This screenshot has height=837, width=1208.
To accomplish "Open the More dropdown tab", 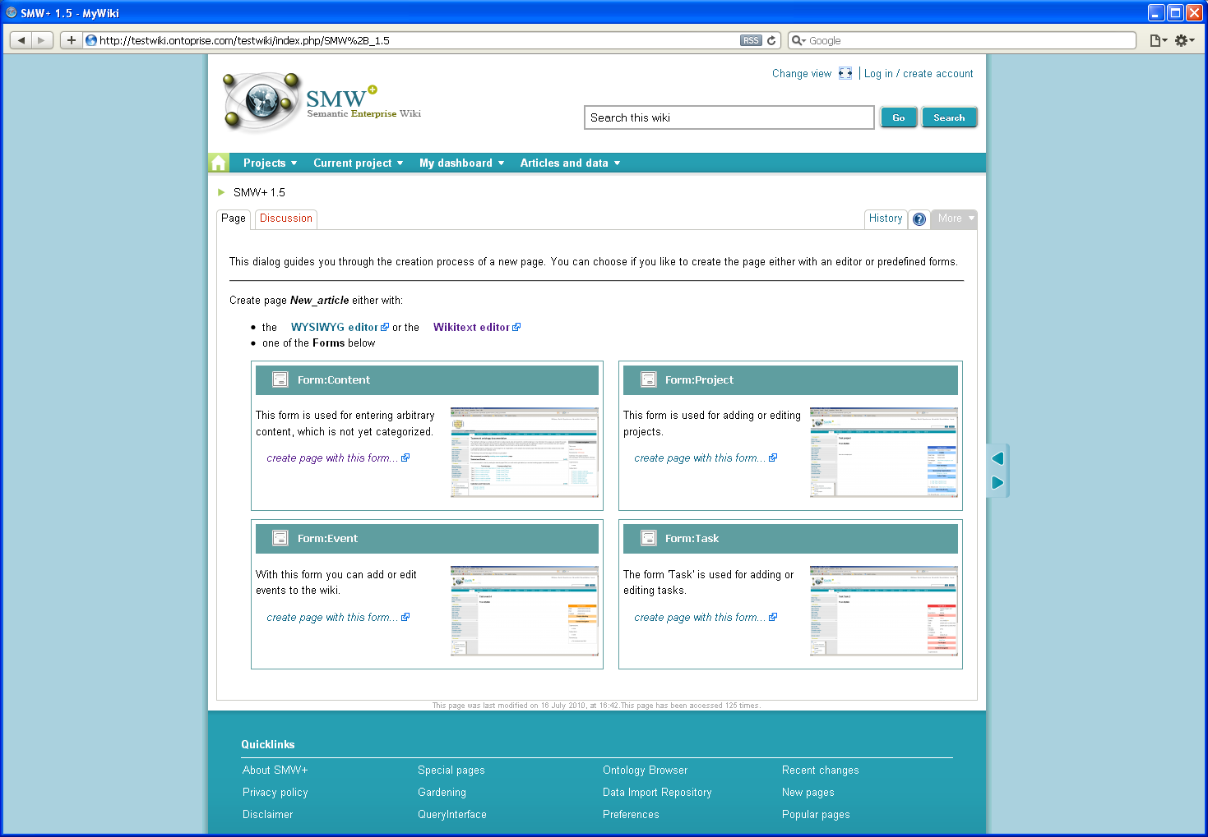I will coord(954,218).
